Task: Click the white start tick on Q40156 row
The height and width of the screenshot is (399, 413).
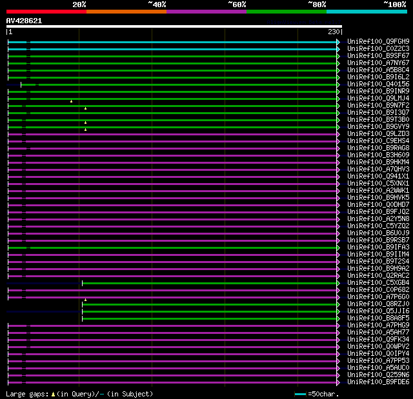Action: [21, 84]
